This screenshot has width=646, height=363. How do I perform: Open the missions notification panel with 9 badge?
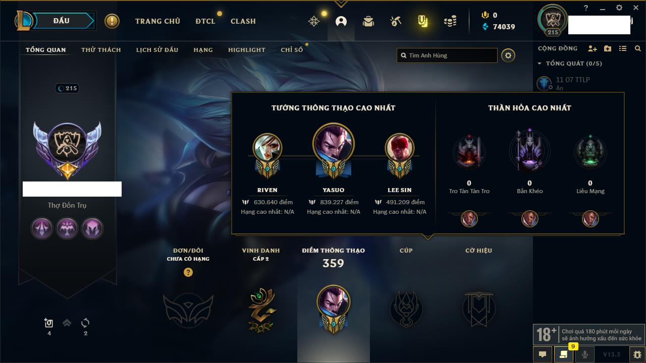tap(564, 354)
